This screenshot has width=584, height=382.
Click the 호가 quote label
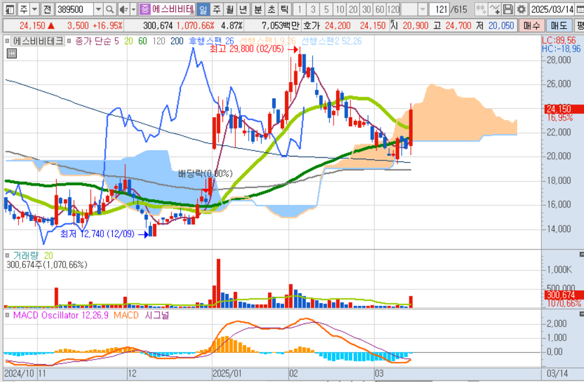[x=311, y=26]
